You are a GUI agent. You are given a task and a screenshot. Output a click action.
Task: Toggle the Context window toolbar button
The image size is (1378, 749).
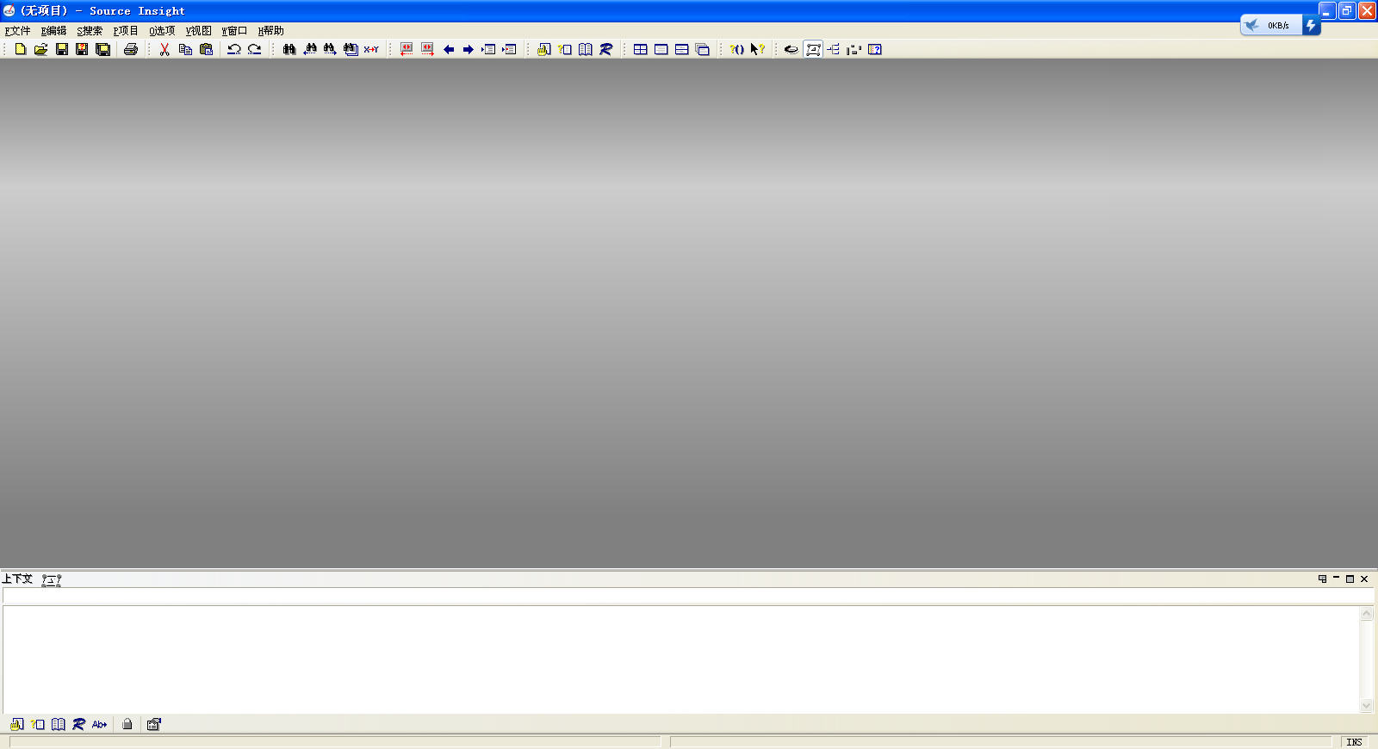(x=813, y=49)
